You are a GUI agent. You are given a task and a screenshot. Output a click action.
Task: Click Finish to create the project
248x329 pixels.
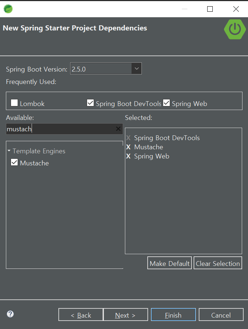(173, 315)
